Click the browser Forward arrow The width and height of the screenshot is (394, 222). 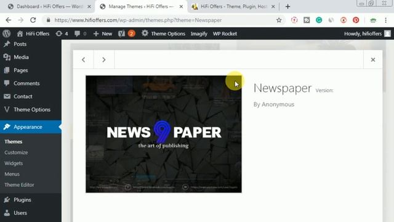tap(20, 20)
